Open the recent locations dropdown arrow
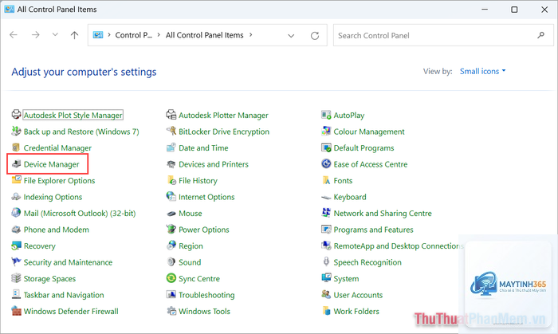The image size is (558, 334). (55, 34)
